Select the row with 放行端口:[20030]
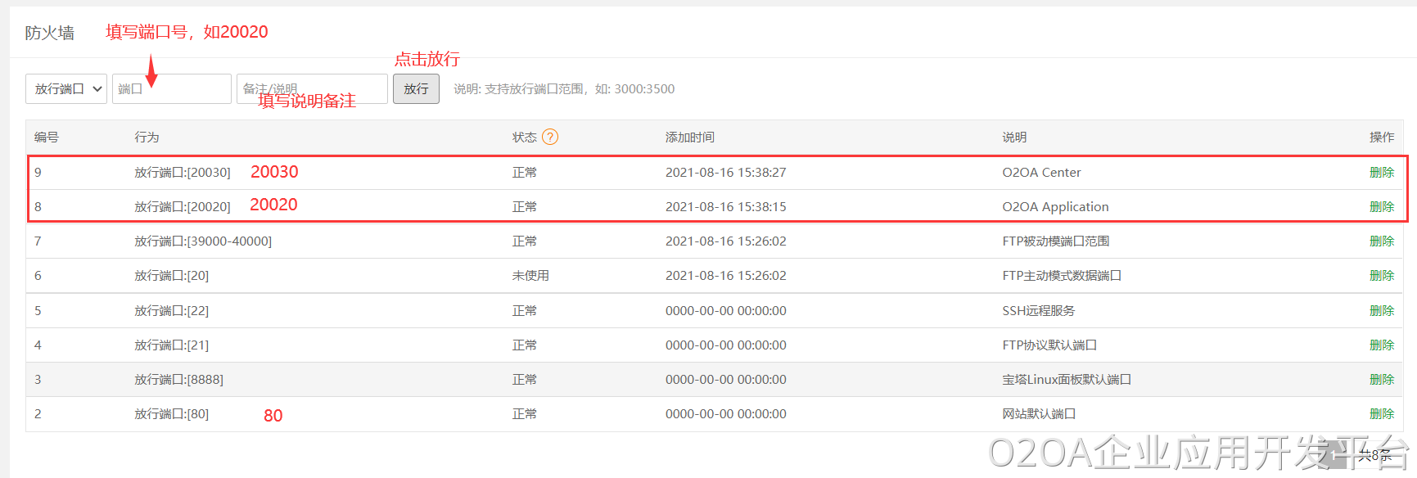The height and width of the screenshot is (478, 1417). click(183, 172)
